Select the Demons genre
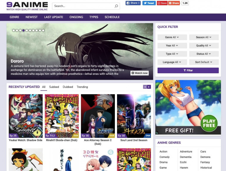This screenshot has height=171, width=226. [205, 157]
